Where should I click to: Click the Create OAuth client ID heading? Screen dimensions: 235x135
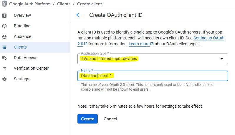(x=116, y=15)
